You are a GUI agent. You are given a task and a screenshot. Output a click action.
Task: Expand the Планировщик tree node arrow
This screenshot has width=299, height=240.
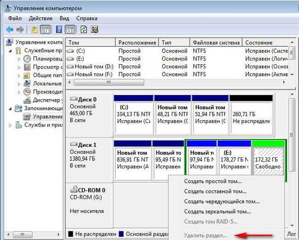pyautogui.click(x=19, y=59)
